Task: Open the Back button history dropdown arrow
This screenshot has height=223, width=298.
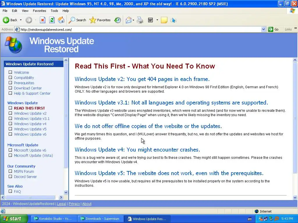Action: pyautogui.click(x=21, y=20)
